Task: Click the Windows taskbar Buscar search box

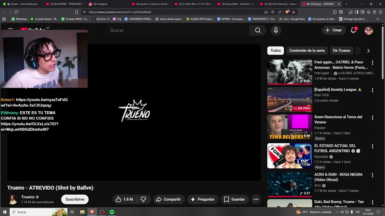Action: [38, 212]
